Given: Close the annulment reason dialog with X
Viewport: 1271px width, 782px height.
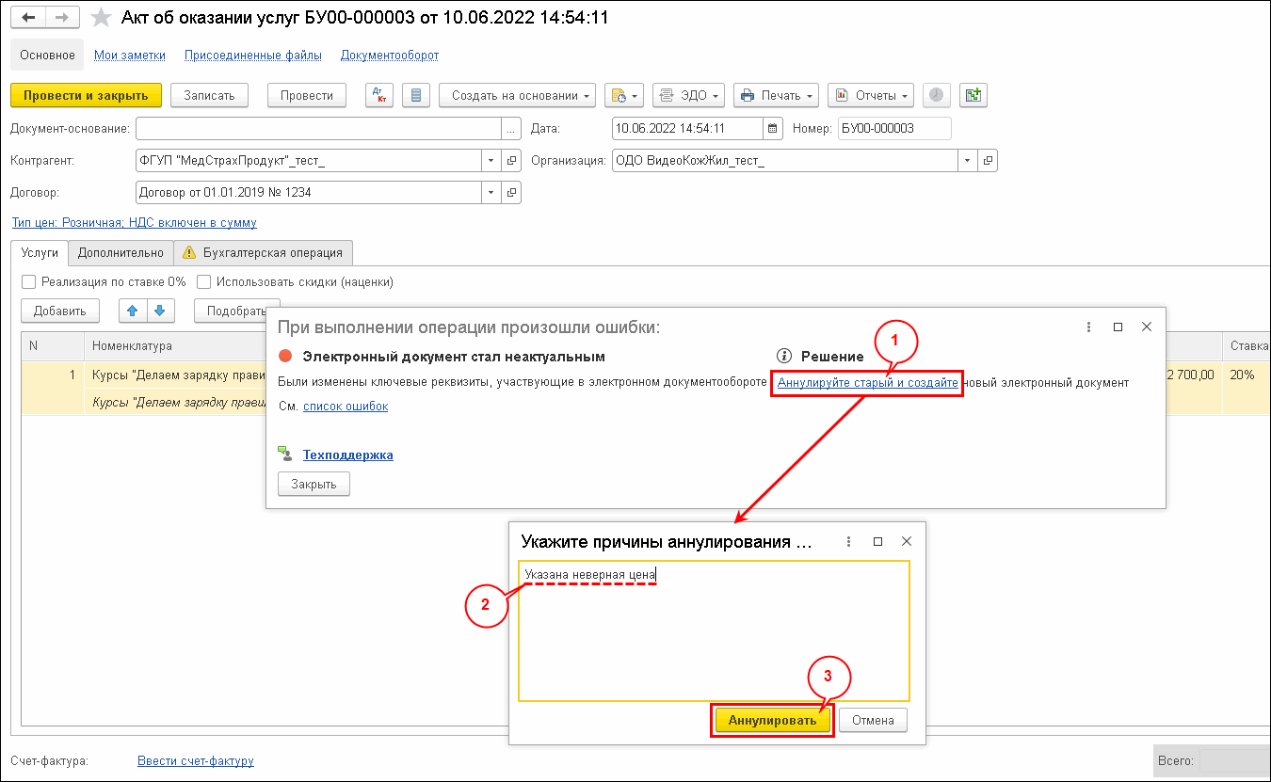Looking at the screenshot, I should (907, 542).
